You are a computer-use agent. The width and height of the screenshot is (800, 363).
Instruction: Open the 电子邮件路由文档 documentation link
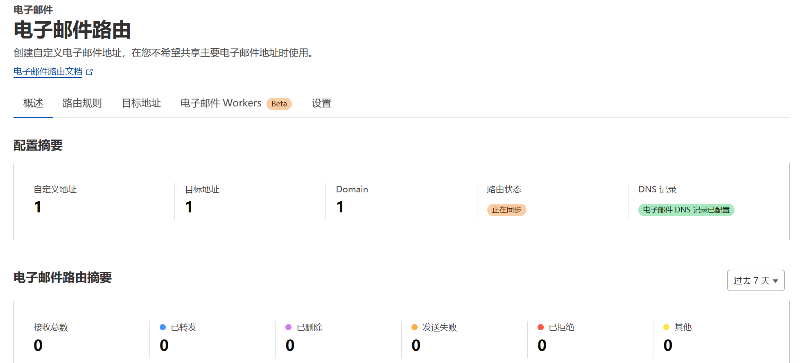48,72
